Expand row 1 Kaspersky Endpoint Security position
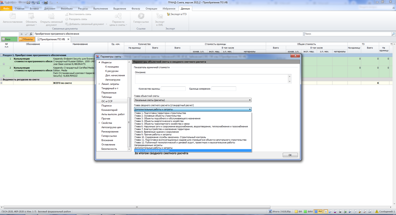 point(4,64)
